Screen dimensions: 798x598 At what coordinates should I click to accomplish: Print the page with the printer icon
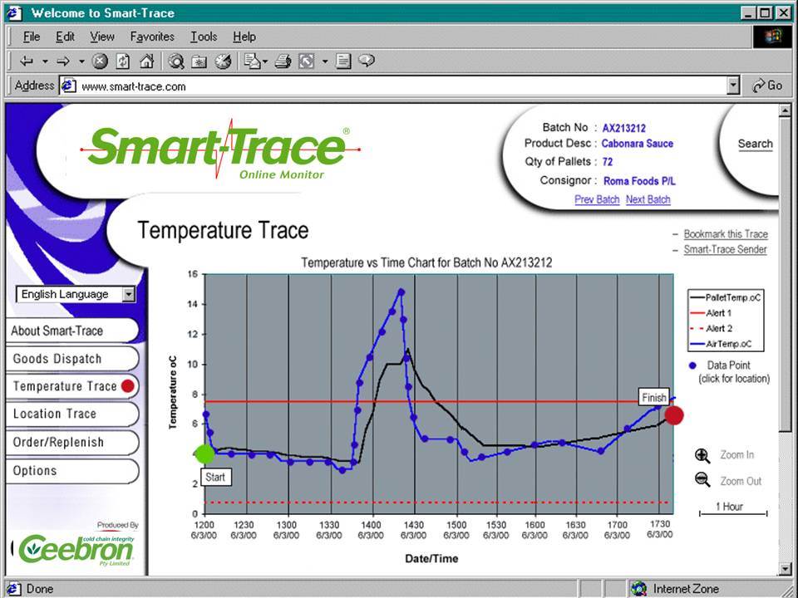click(x=283, y=61)
